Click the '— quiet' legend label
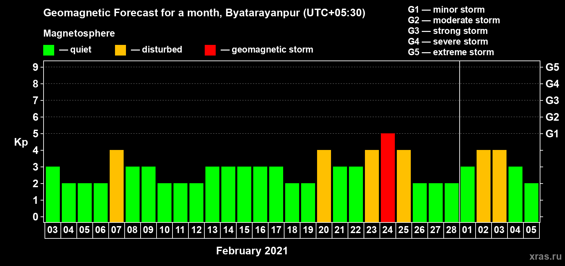 point(75,50)
